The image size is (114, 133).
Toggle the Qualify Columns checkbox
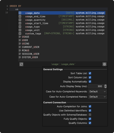(x=90, y=123)
